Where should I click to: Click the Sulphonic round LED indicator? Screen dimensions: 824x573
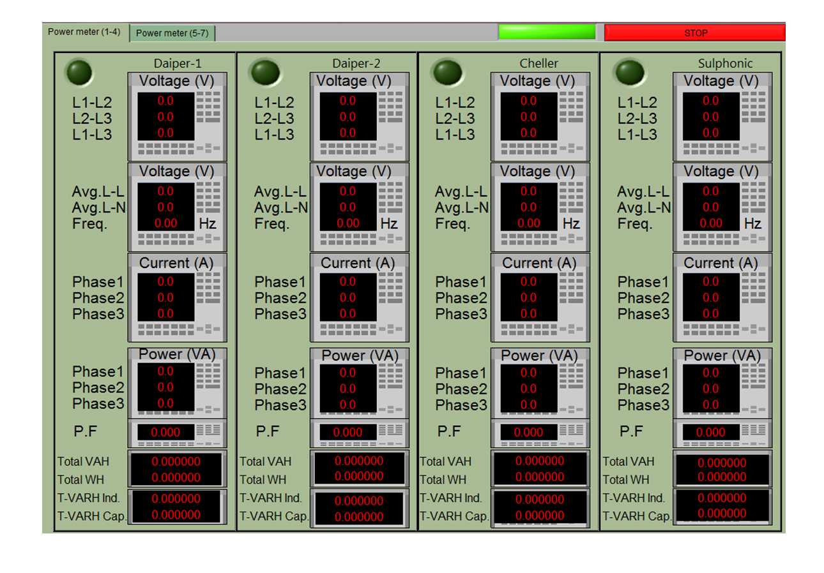pos(629,73)
